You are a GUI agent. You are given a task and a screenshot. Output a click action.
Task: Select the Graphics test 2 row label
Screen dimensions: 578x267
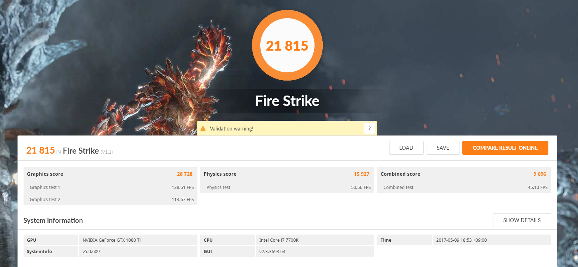(x=45, y=200)
